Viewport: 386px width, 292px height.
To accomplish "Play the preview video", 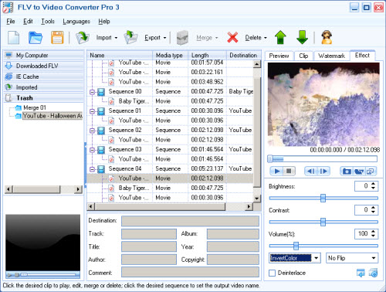I will (x=277, y=171).
